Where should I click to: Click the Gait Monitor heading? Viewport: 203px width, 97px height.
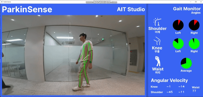point(187,9)
